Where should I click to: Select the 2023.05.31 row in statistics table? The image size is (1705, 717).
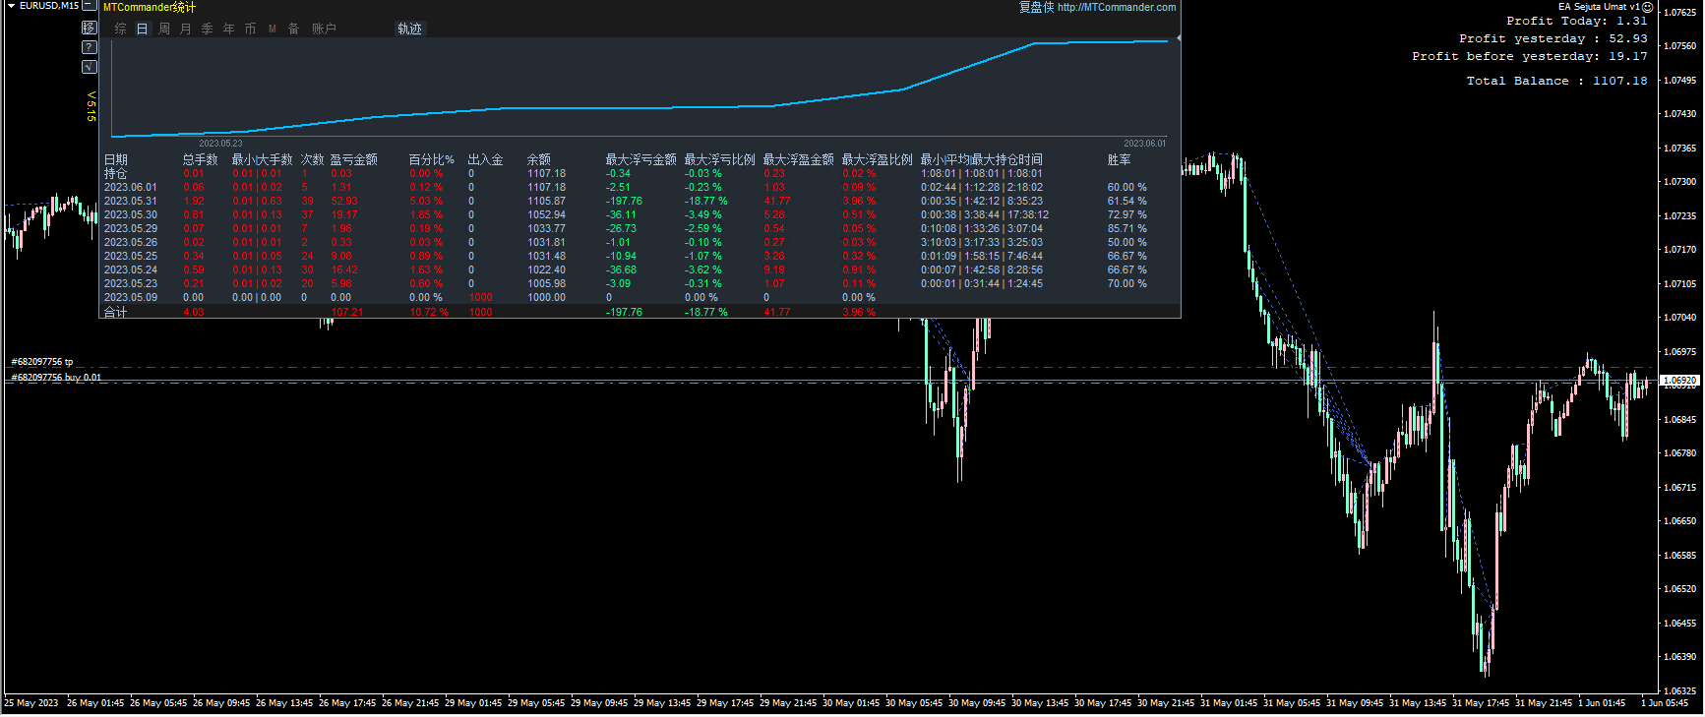point(130,201)
